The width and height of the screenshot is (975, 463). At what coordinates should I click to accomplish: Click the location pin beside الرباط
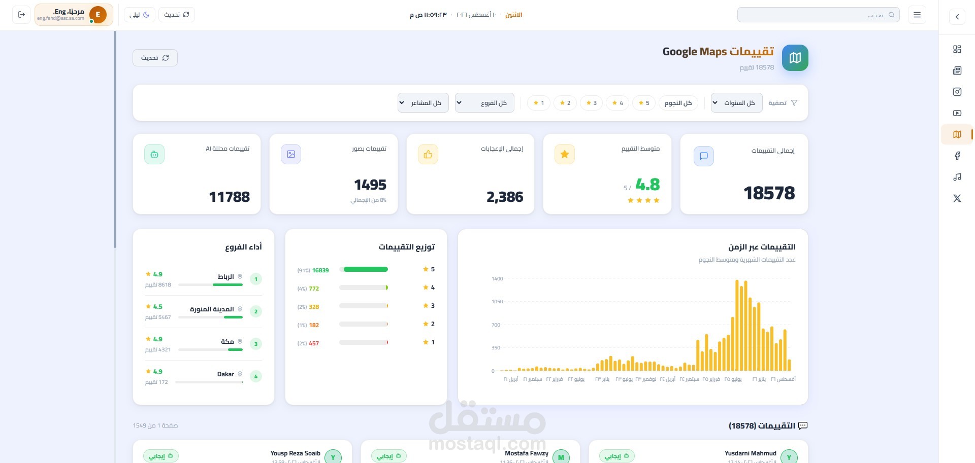point(240,276)
